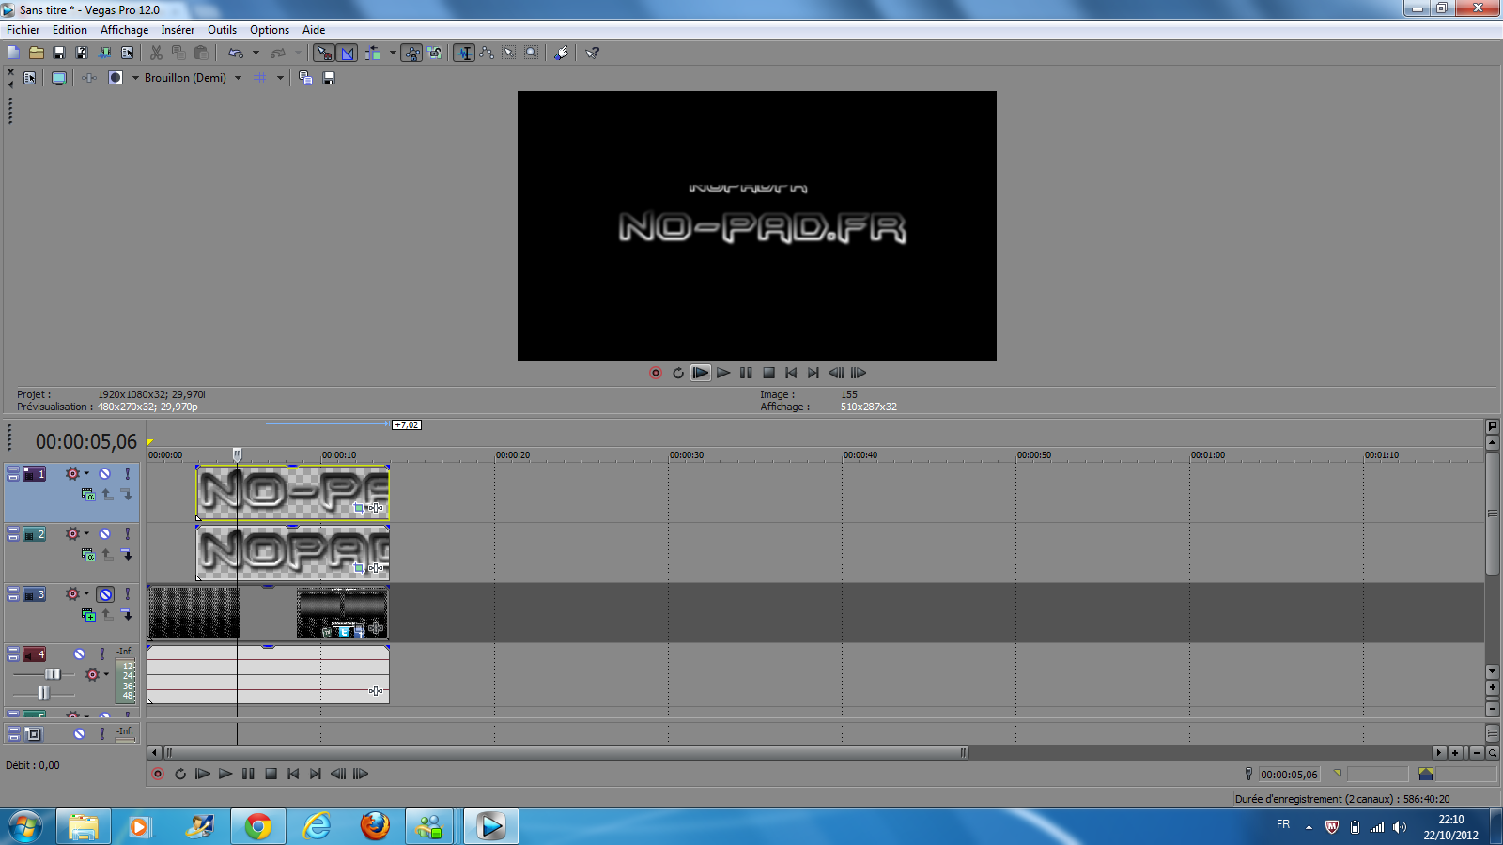Select the Zoom edit tool
1503x845 pixels.
[x=531, y=54]
